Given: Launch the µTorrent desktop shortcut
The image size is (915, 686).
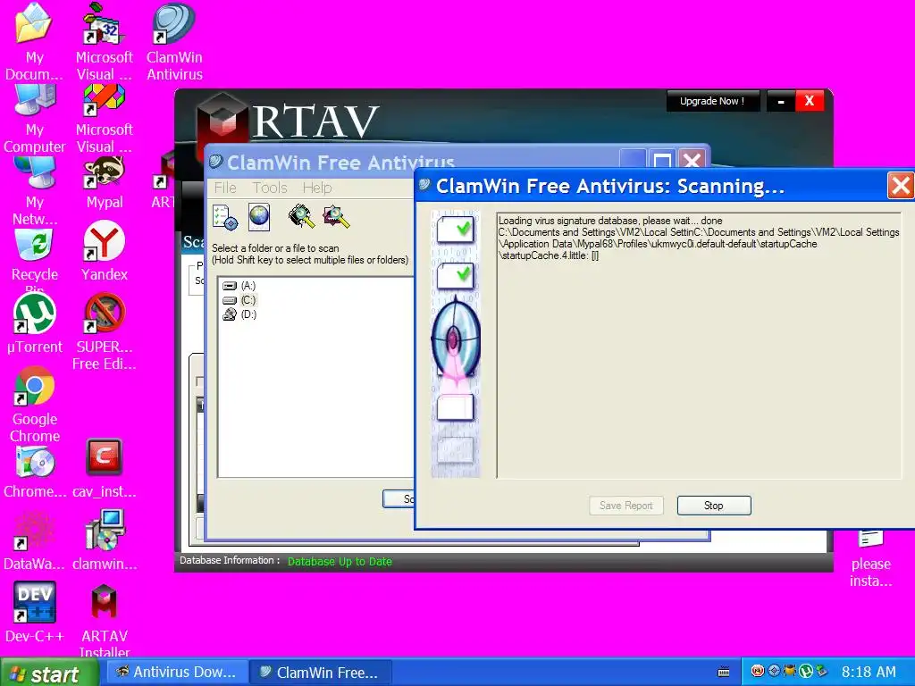Looking at the screenshot, I should [35, 314].
